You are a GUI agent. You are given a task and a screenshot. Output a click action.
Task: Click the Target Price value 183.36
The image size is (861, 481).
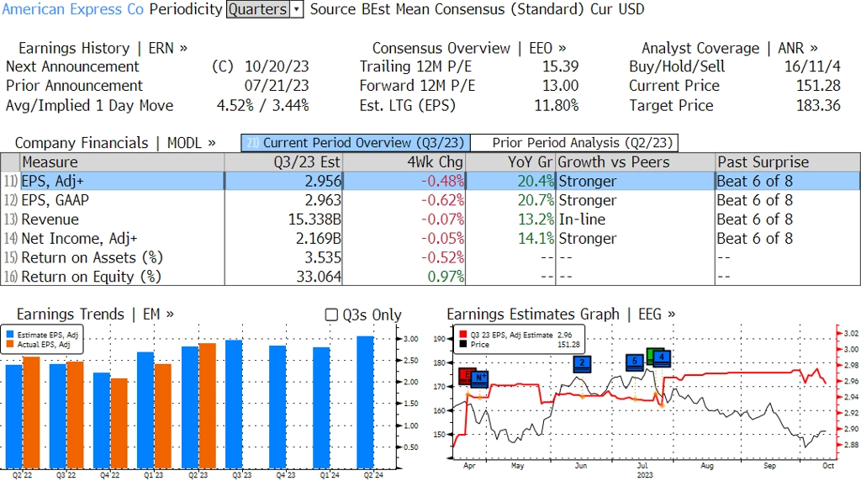coord(818,105)
